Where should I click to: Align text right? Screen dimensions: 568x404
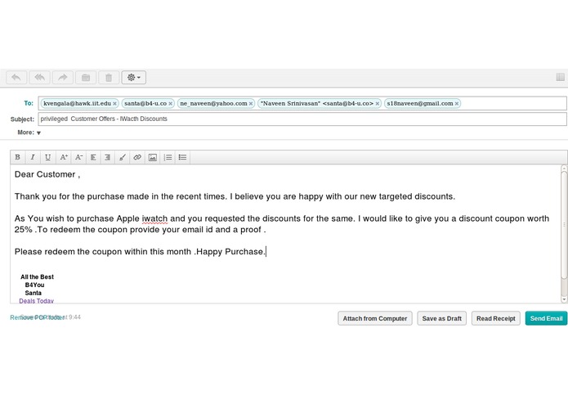click(107, 157)
